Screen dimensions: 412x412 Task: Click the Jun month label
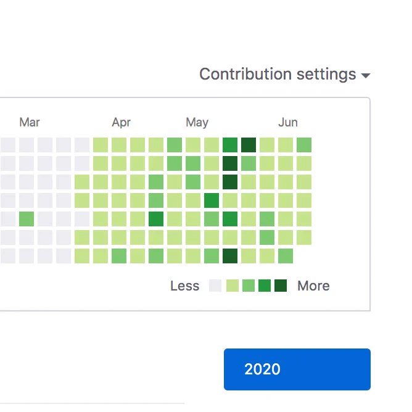click(x=288, y=122)
